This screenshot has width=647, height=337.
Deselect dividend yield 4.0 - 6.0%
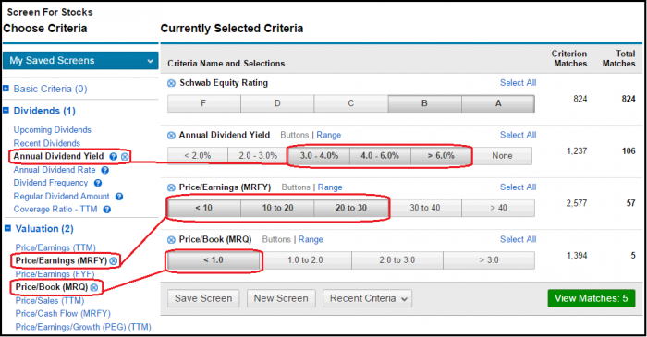380,156
